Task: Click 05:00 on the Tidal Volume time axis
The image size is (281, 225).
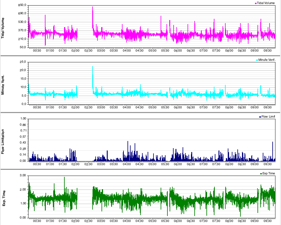Action: click(x=152, y=51)
